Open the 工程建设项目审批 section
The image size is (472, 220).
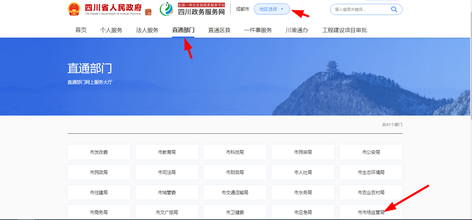345,30
